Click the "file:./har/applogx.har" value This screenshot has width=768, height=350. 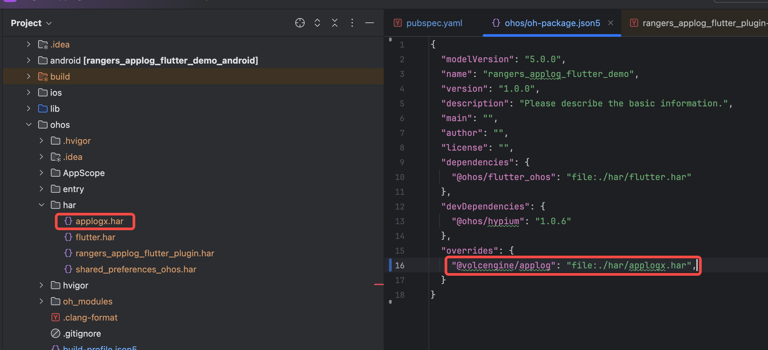click(629, 265)
